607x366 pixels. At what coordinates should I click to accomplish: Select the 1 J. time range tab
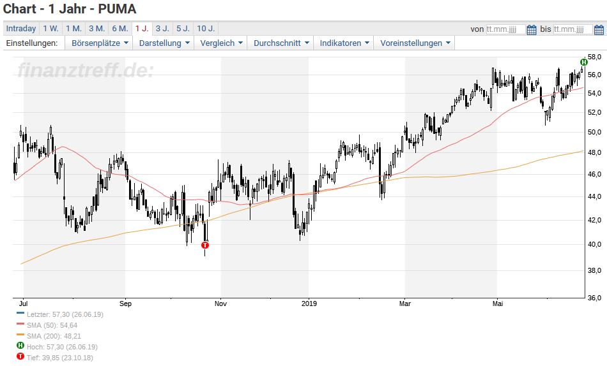coord(142,29)
